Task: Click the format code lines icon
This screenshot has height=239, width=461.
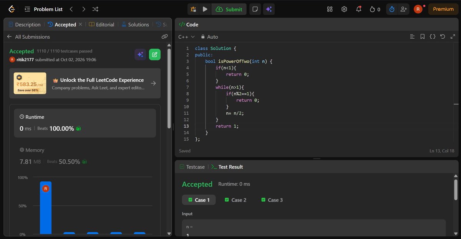Action: [x=412, y=37]
